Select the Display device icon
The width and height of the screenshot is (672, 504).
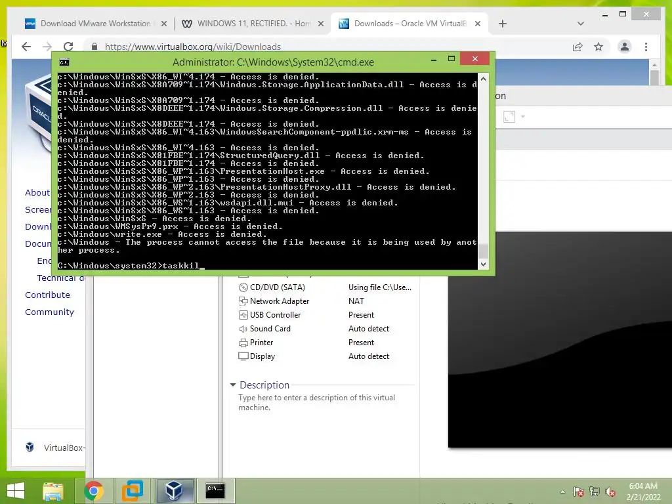(243, 356)
